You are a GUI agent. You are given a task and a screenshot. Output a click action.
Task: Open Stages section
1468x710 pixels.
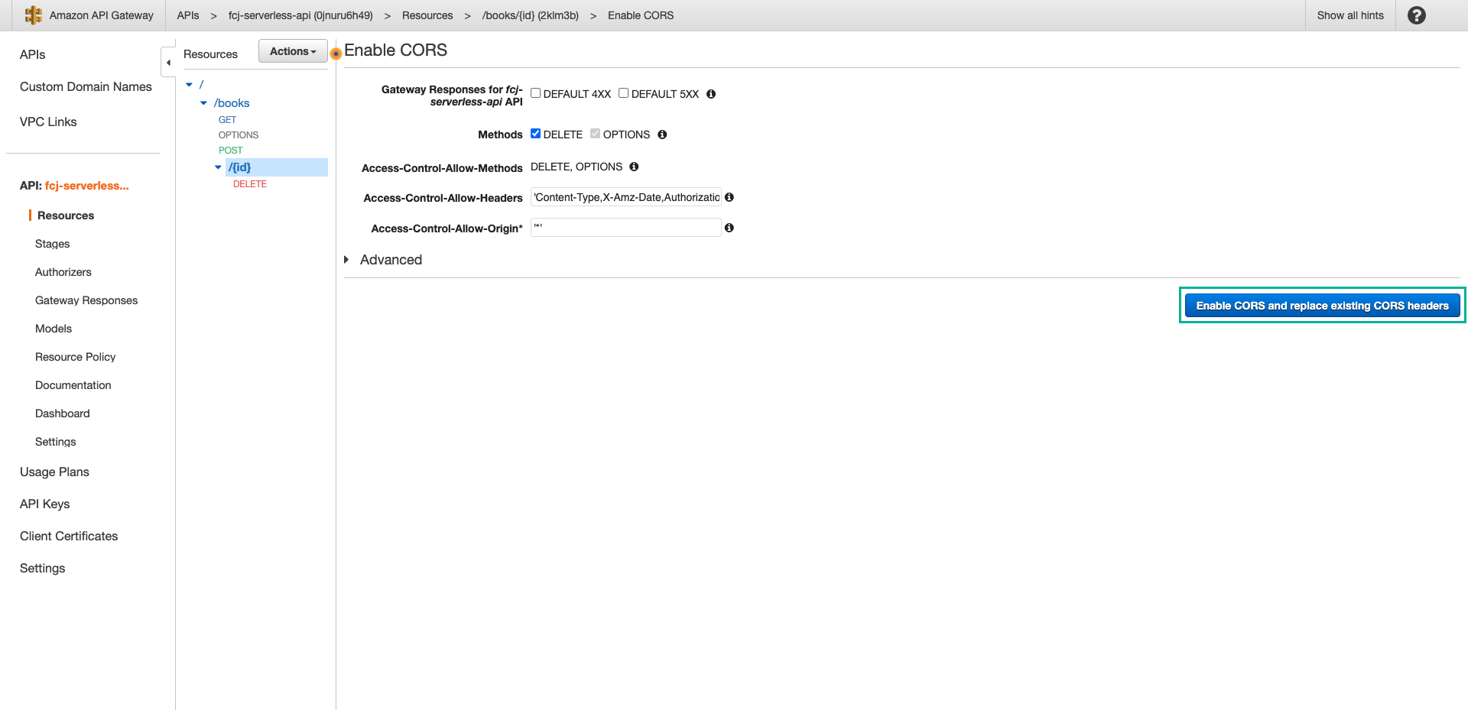point(52,244)
